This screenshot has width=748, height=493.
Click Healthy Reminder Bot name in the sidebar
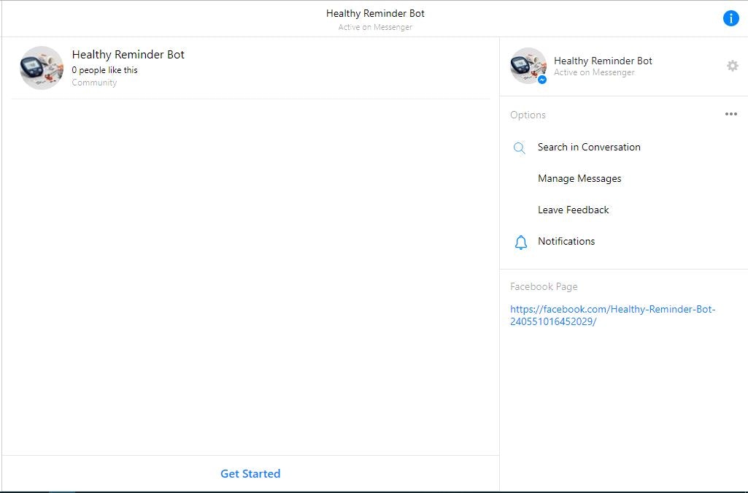[603, 61]
